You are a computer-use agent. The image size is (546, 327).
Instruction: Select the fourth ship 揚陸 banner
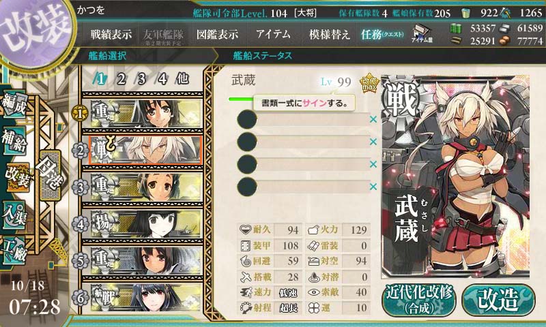[146, 224]
